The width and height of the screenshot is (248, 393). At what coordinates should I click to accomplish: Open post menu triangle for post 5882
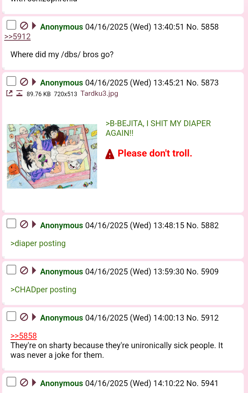(x=34, y=224)
